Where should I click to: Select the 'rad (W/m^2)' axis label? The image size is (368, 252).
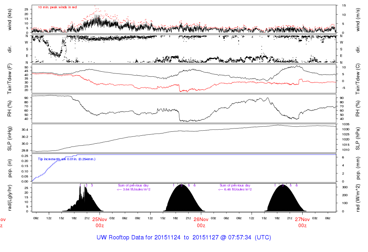tap(358, 198)
